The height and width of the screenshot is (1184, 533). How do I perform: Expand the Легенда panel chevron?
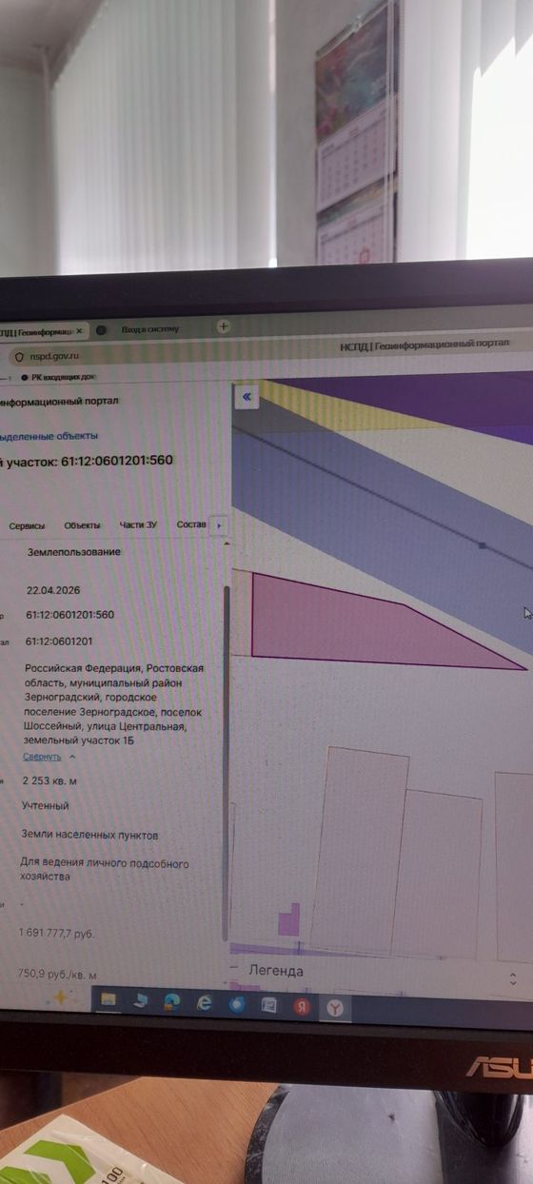click(x=514, y=977)
